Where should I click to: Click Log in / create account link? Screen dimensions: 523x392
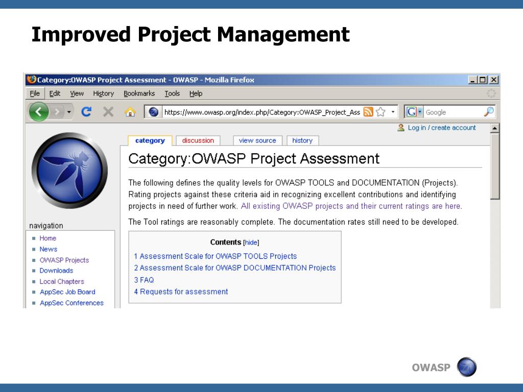click(442, 128)
